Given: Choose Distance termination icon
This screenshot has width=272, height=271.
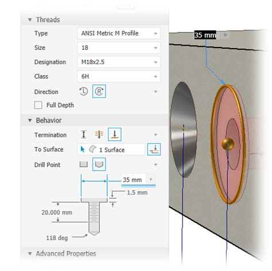Looking at the screenshot, I should coord(84,135).
